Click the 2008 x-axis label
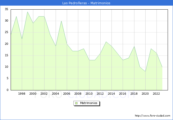This screenshot has height=120, width=173. [x=78, y=94]
